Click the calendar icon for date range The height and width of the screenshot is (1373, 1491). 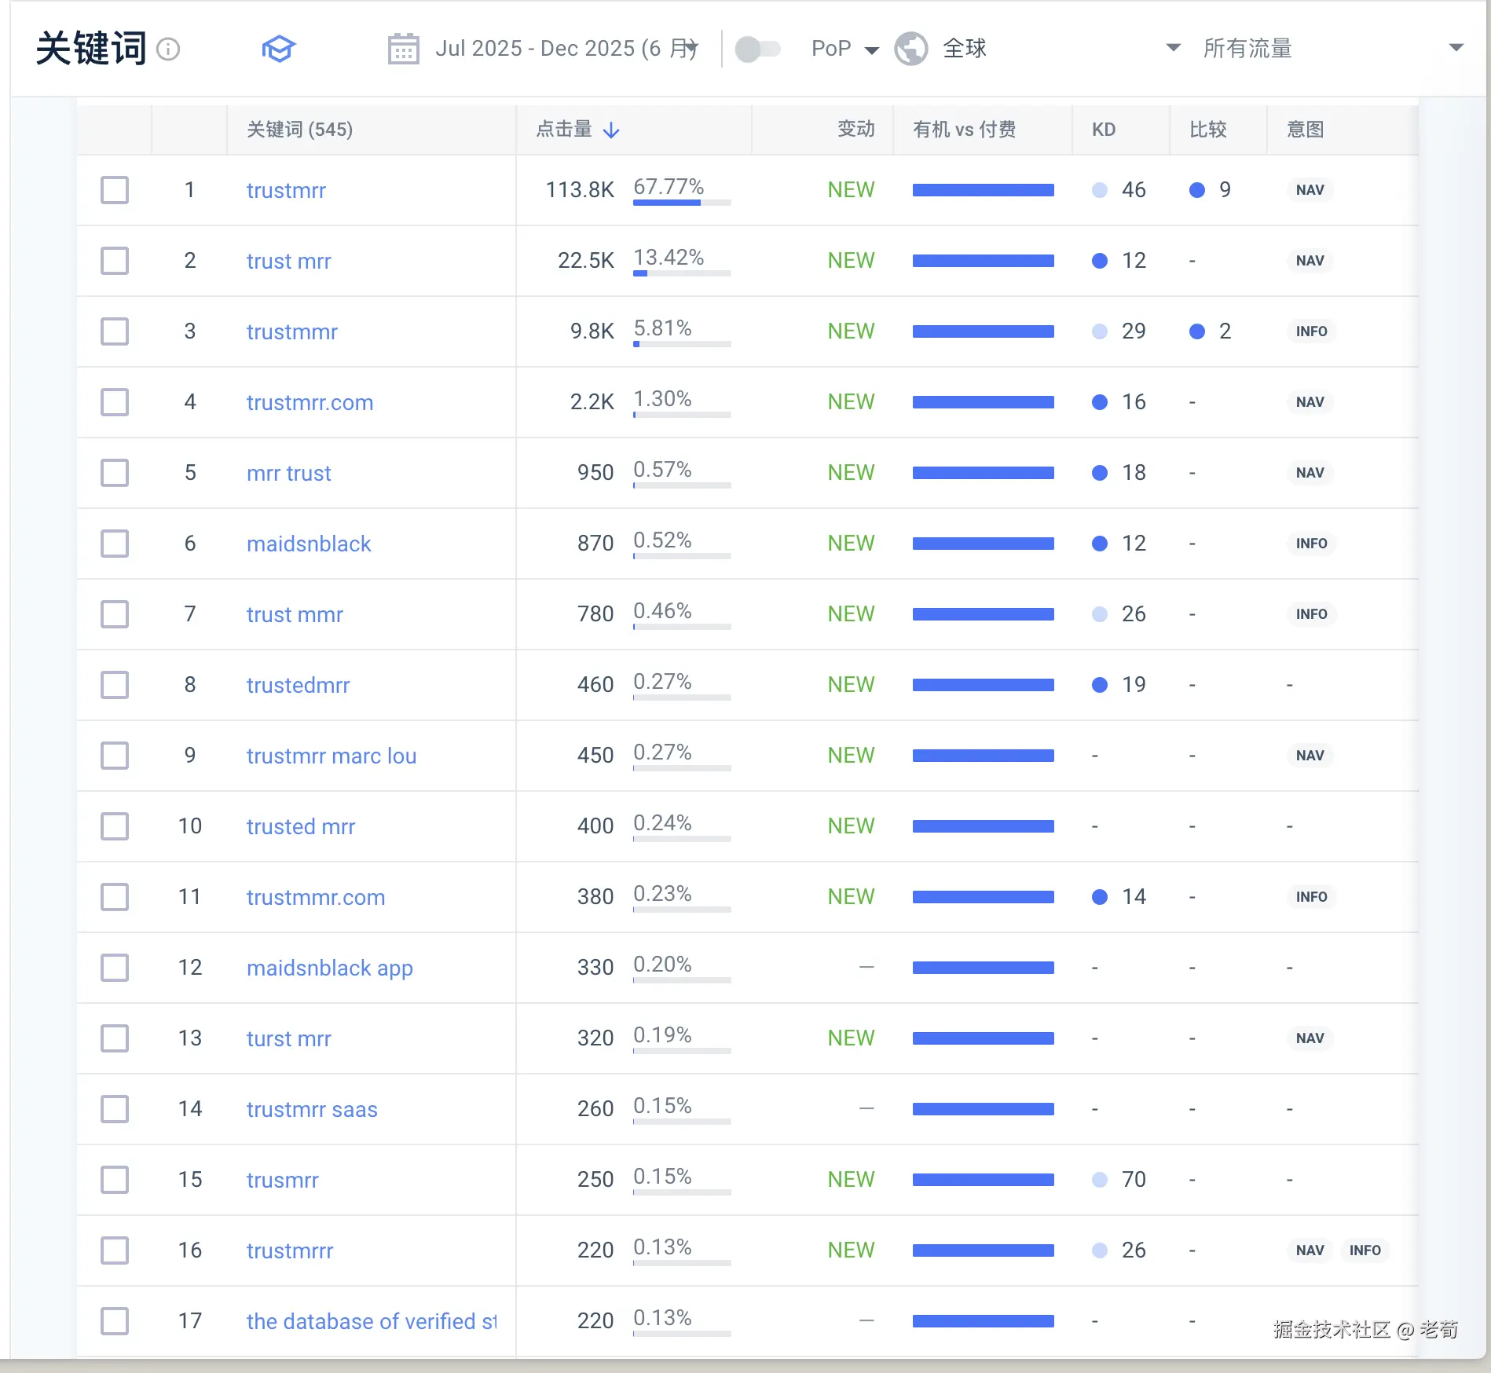pos(404,49)
